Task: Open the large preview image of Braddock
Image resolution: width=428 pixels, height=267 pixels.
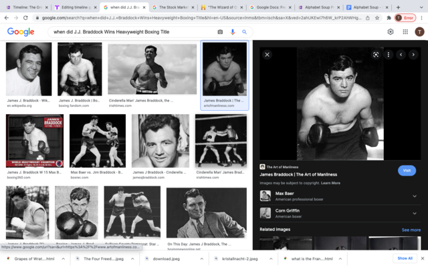Action: point(340,103)
